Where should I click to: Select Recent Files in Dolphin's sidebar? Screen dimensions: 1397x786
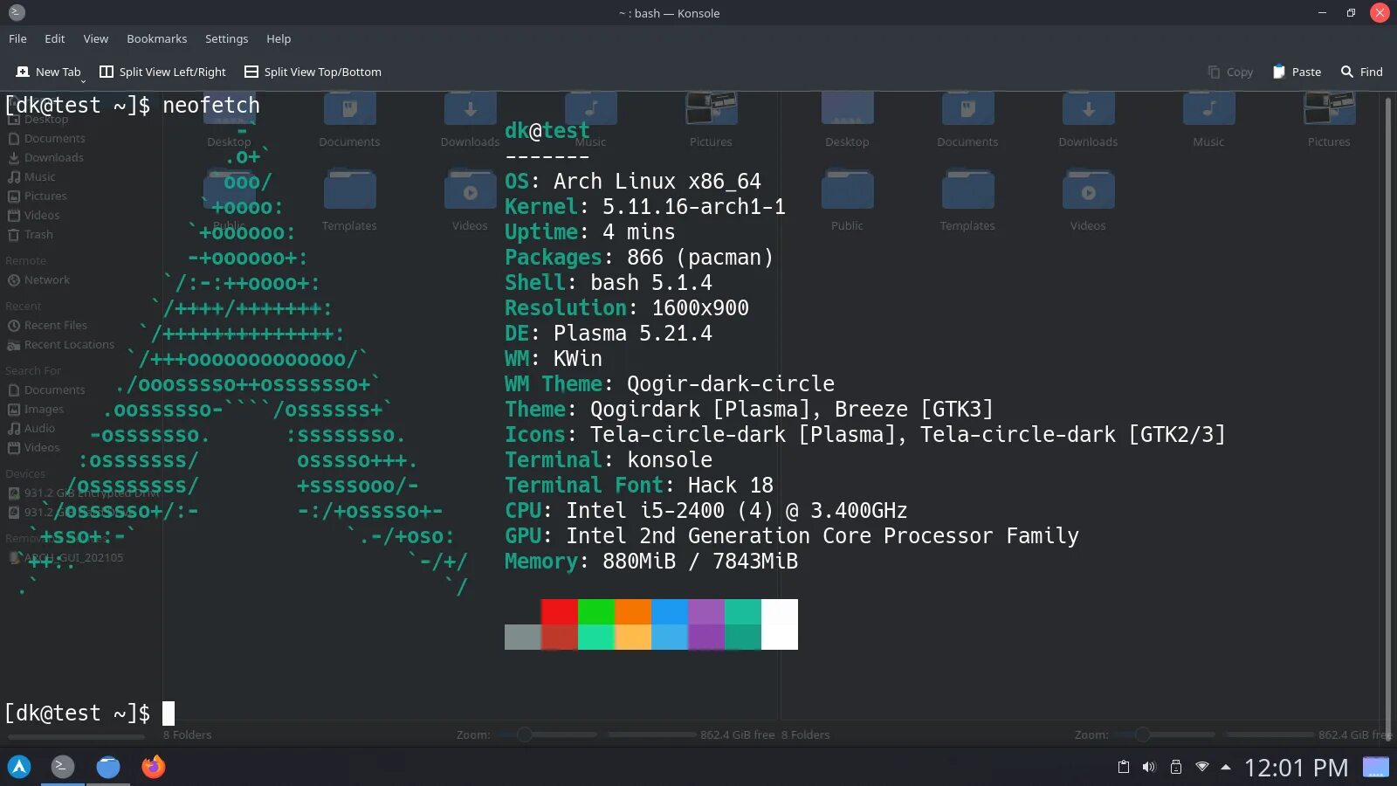[x=47, y=325]
